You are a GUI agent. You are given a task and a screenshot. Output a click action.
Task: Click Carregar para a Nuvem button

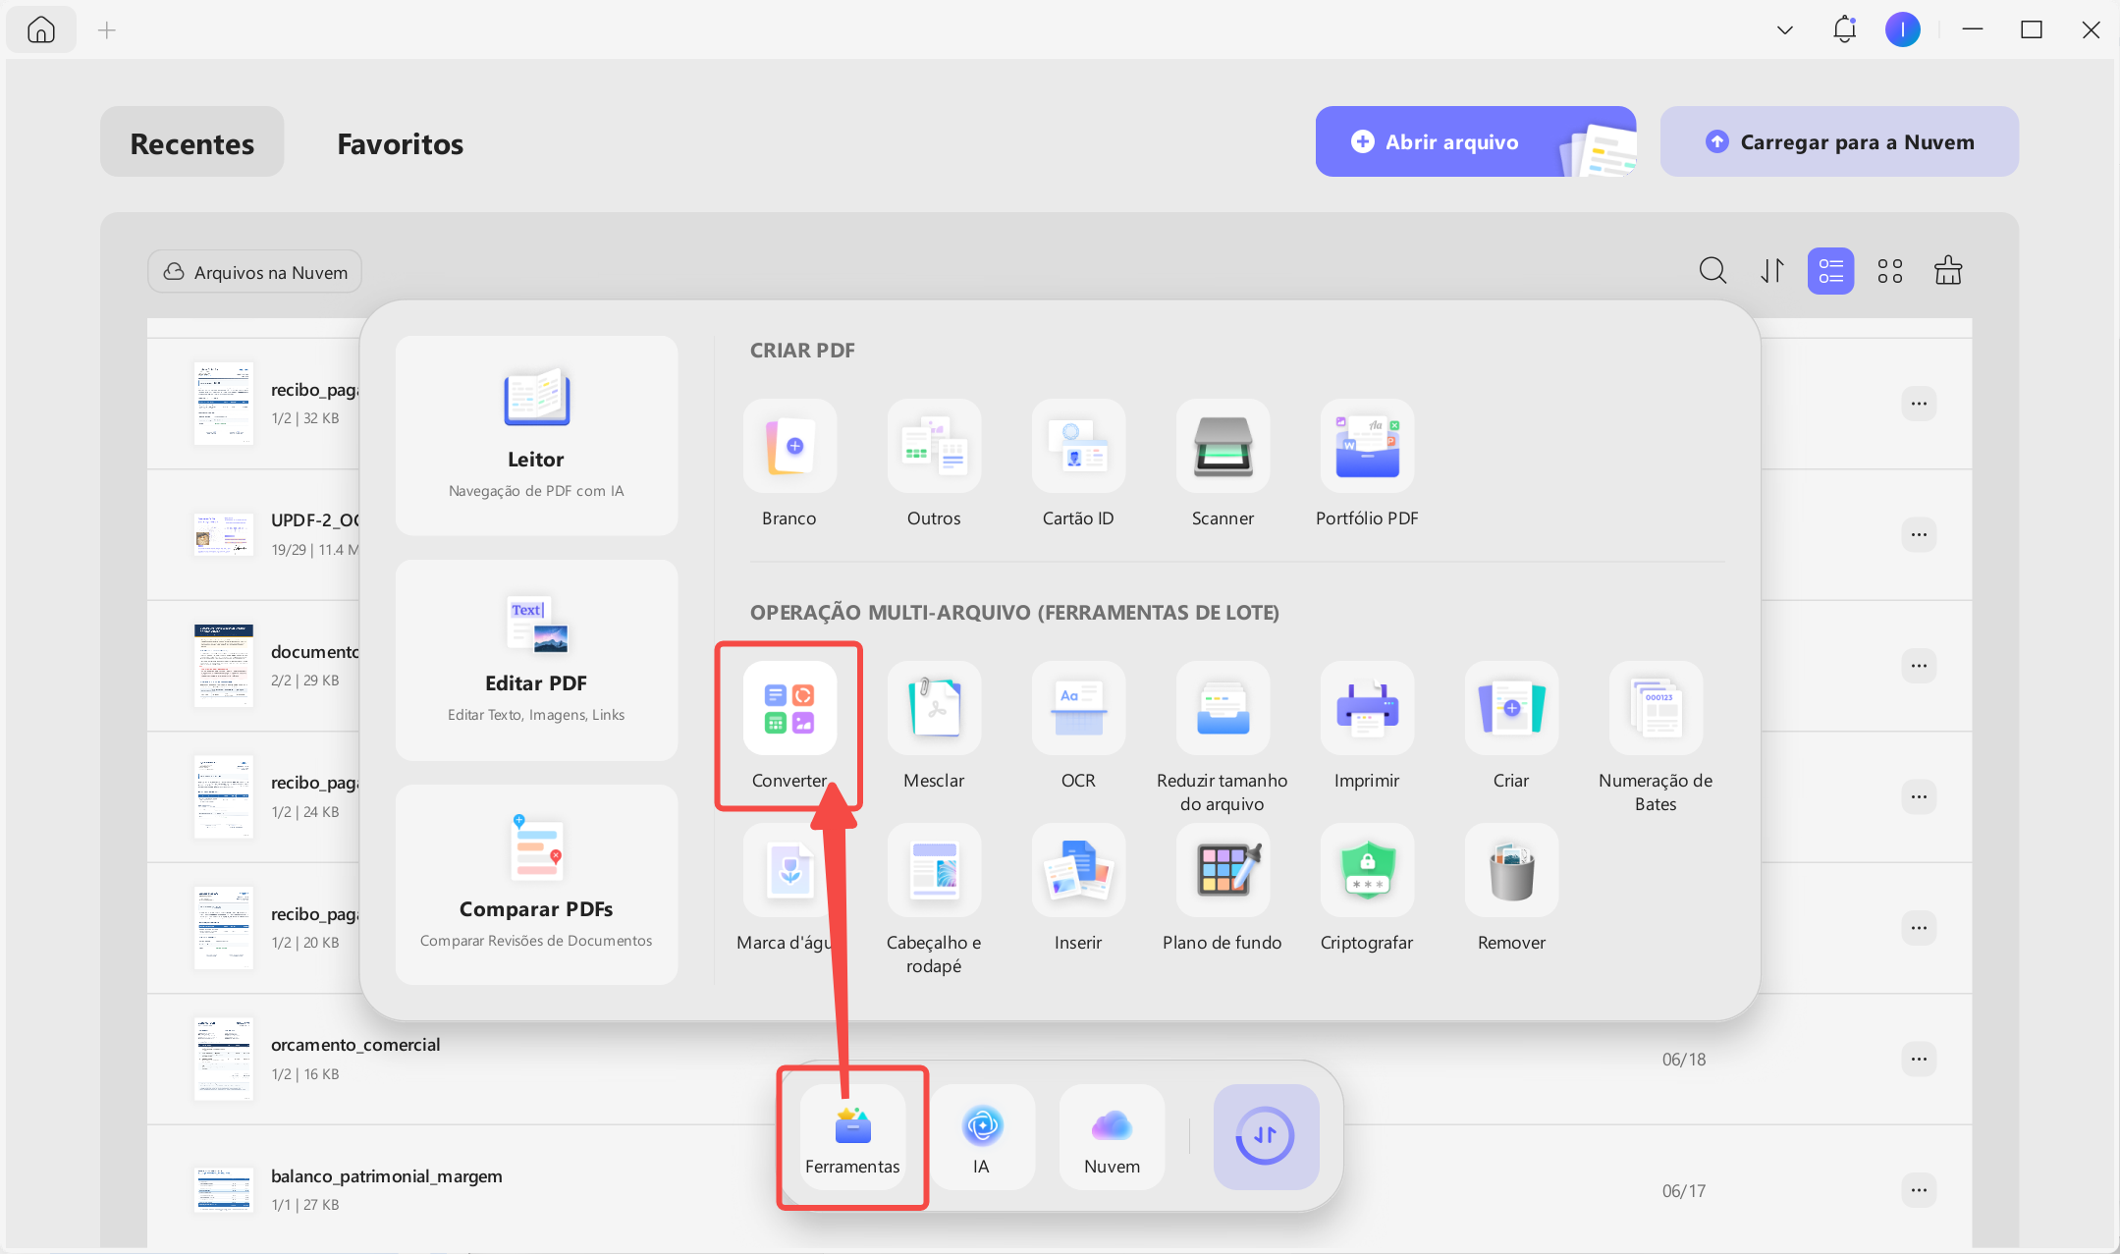tap(1839, 141)
